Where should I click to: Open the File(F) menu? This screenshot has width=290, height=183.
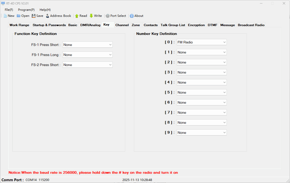pyautogui.click(x=9, y=10)
